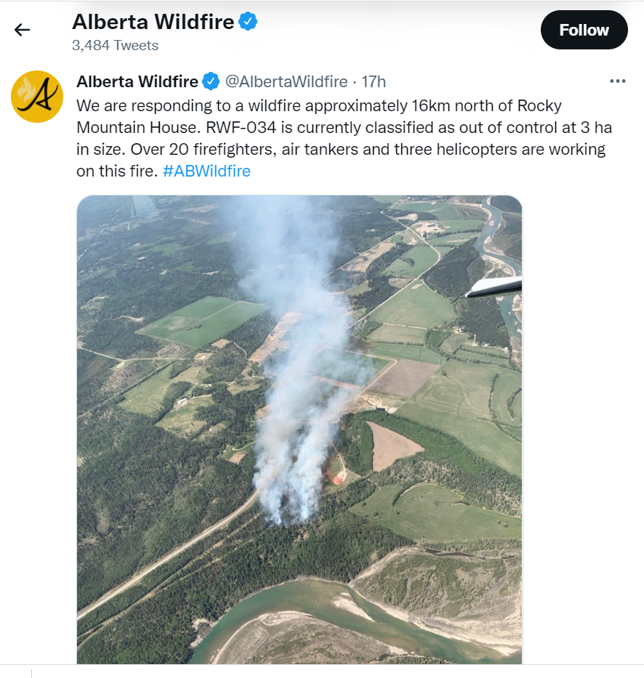Viewport: 644px width, 678px height.
Task: Follow the Alberta Wildfire account
Action: (x=584, y=30)
